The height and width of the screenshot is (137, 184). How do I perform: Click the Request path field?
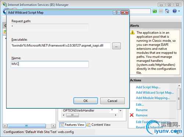(50, 27)
